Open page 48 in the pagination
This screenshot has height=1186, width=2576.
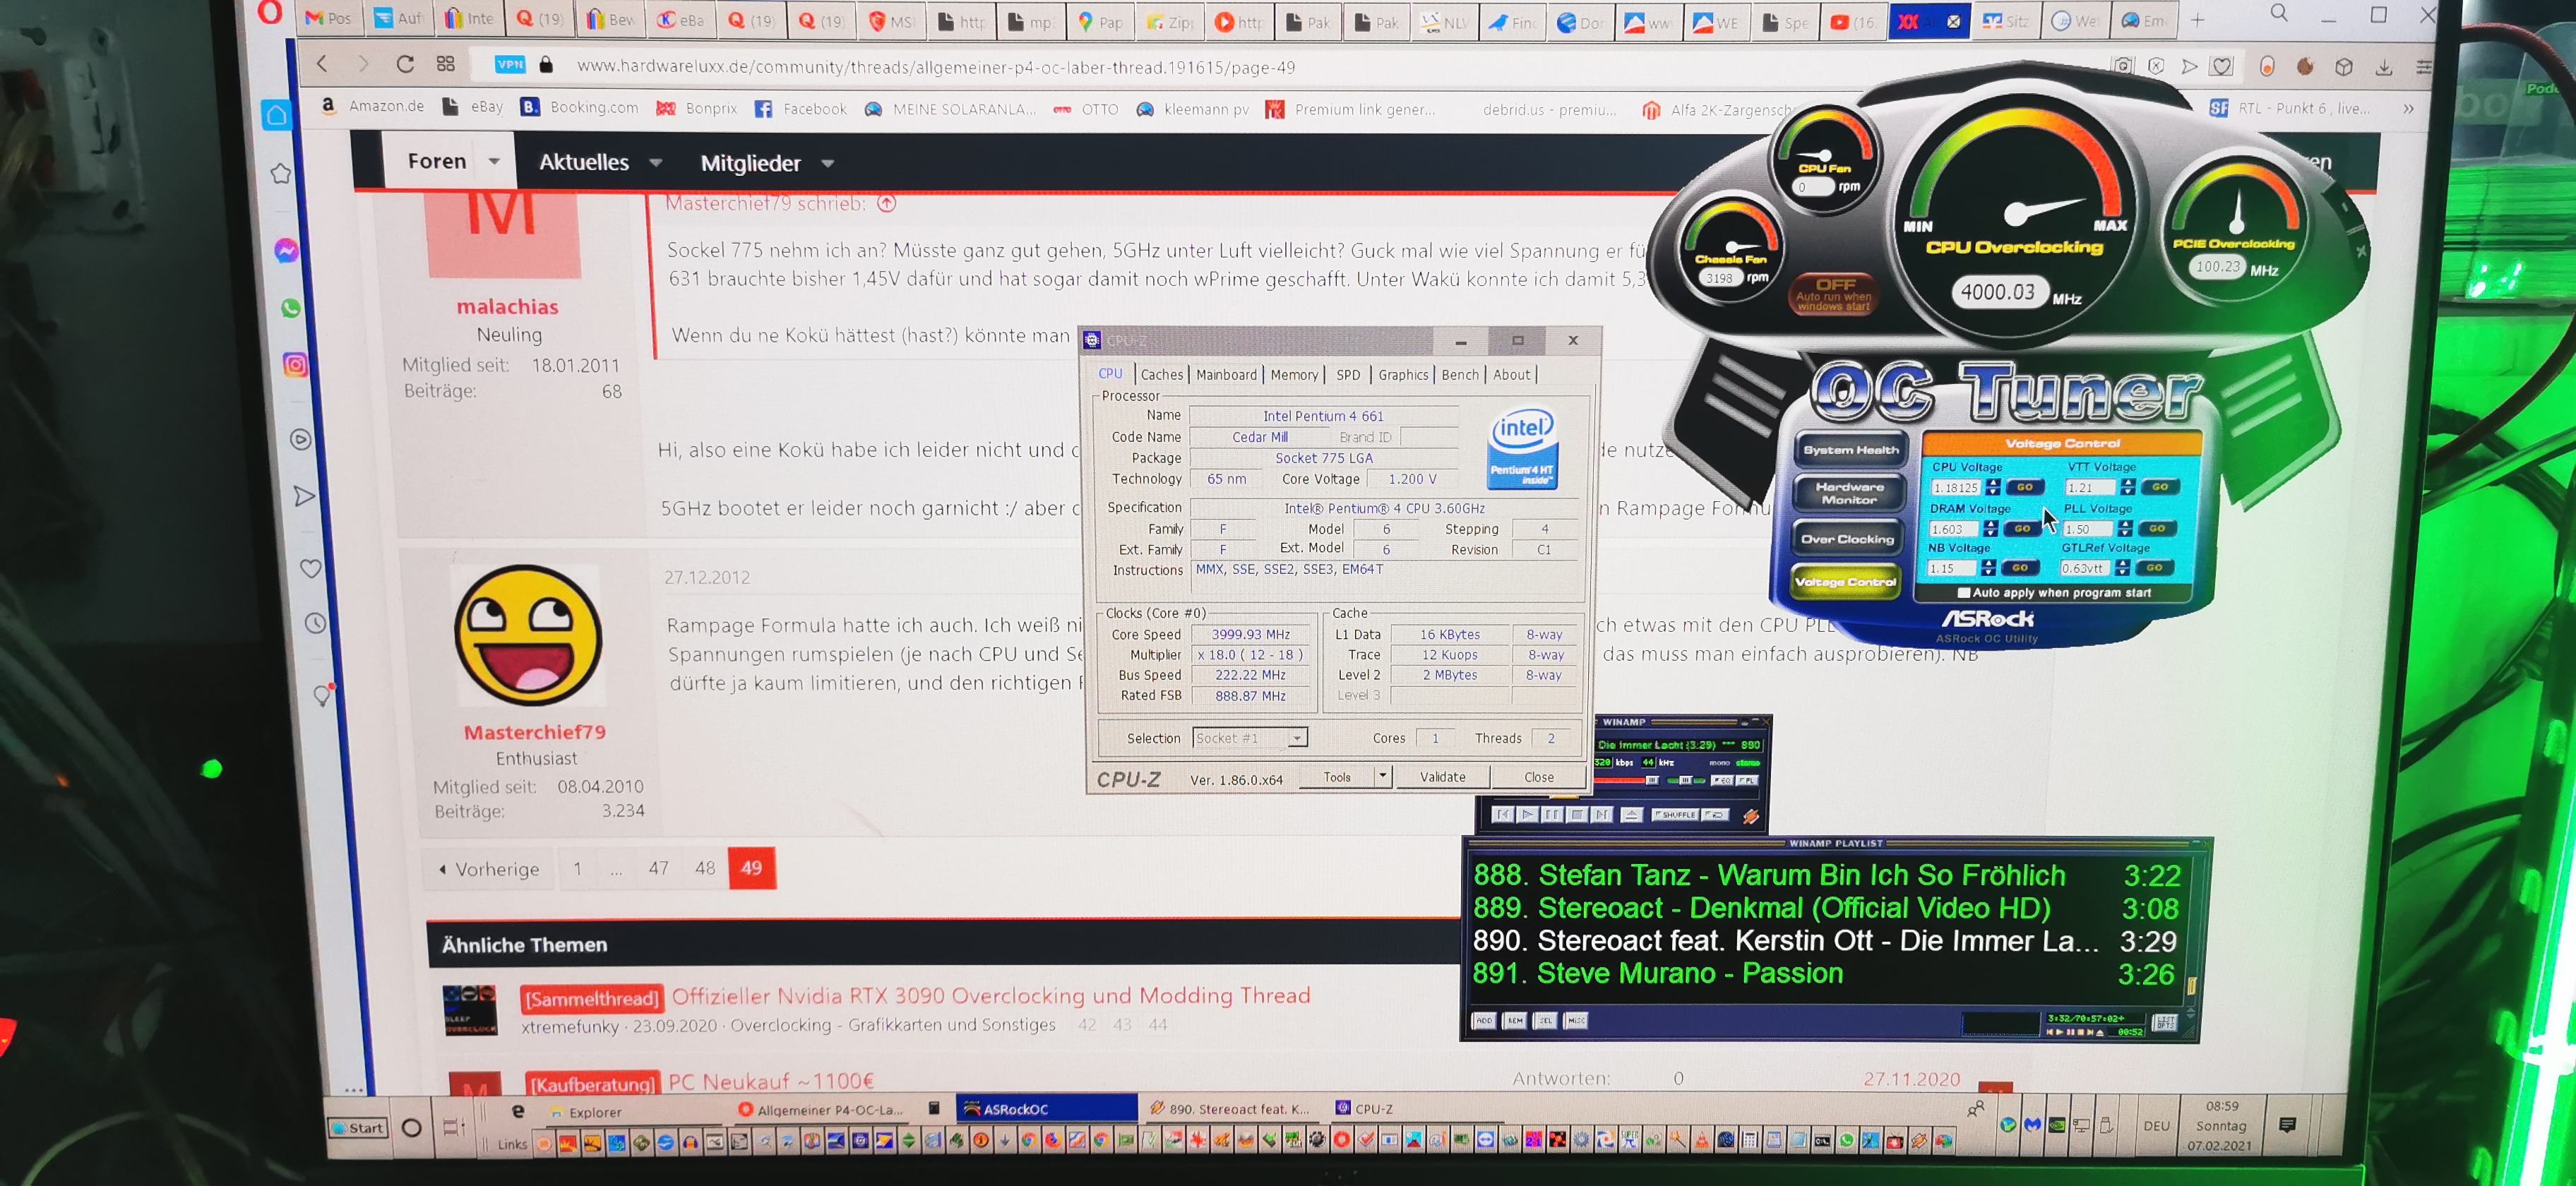click(x=705, y=868)
